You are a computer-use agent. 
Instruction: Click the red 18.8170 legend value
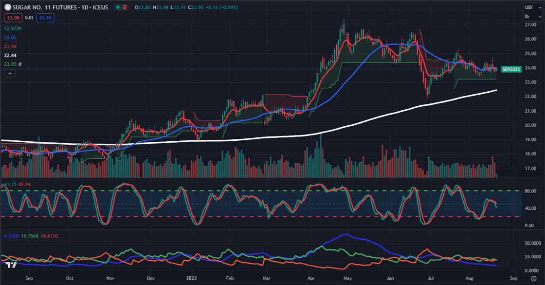pyautogui.click(x=49, y=236)
